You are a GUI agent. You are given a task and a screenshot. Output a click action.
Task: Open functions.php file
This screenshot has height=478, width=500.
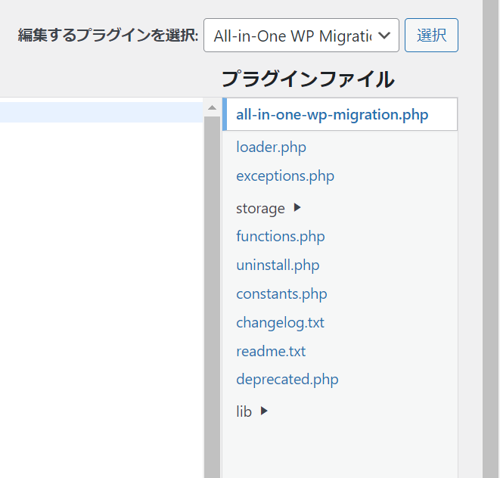[281, 237]
